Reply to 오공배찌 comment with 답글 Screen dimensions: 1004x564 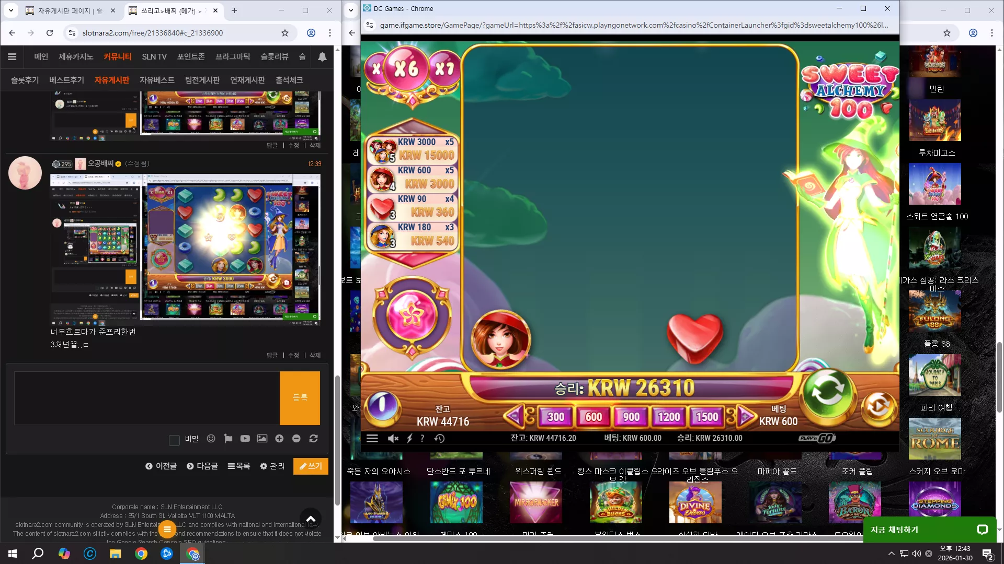click(272, 356)
